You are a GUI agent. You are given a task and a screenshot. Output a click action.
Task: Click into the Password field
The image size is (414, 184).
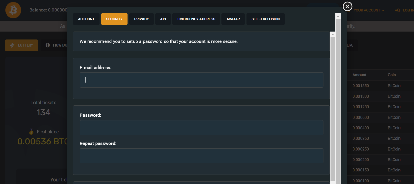201,127
